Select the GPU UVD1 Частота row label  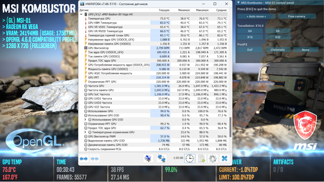click(100, 99)
